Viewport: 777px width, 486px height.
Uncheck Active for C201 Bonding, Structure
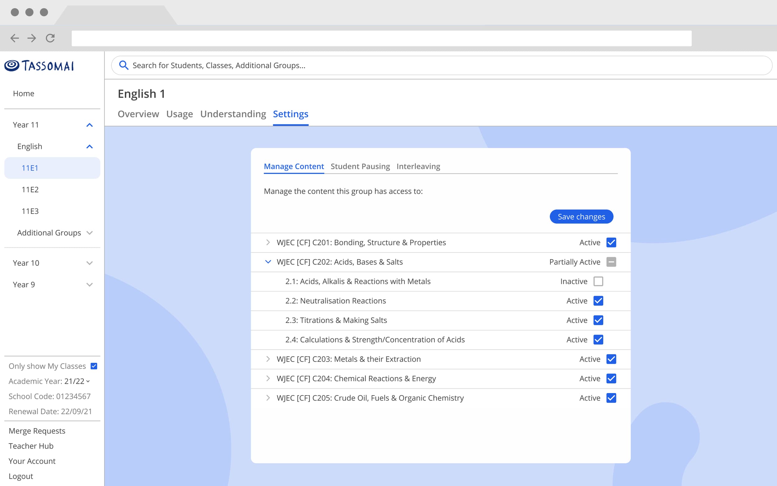(611, 242)
